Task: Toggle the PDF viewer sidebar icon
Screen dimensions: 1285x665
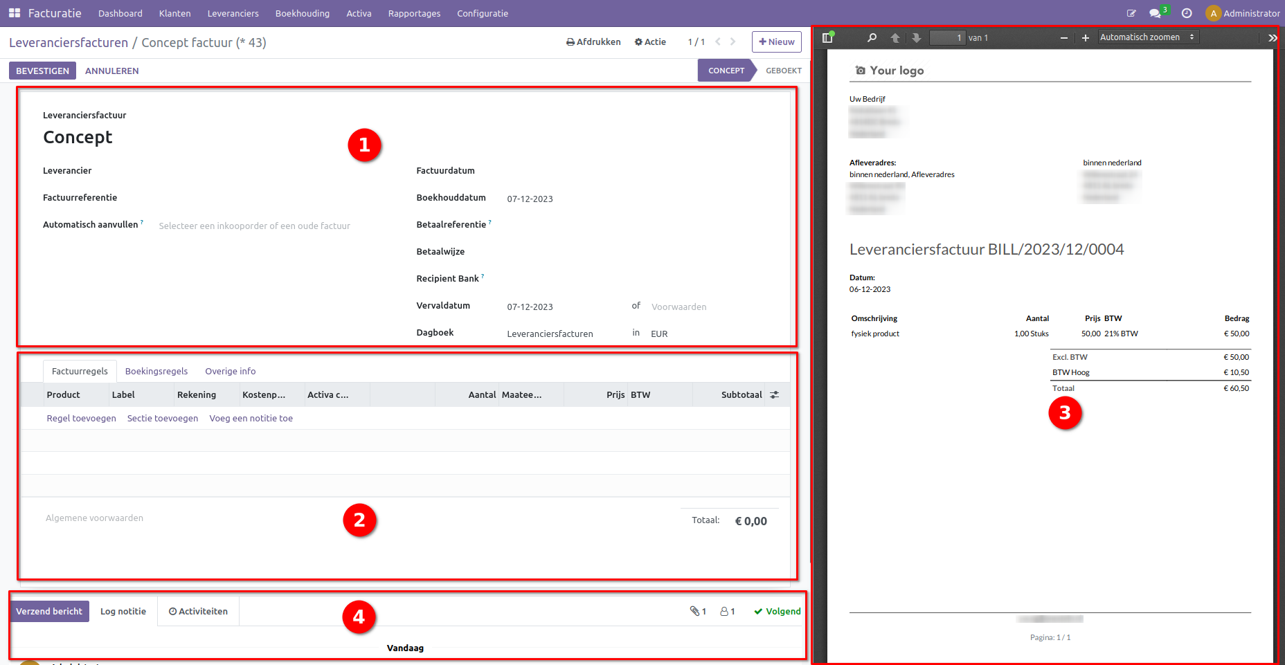Action: pyautogui.click(x=827, y=38)
